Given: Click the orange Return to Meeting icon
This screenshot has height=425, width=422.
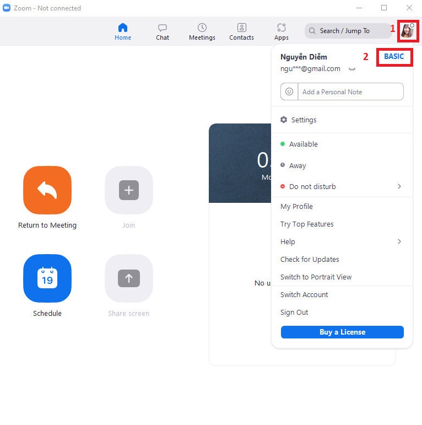Looking at the screenshot, I should [47, 190].
